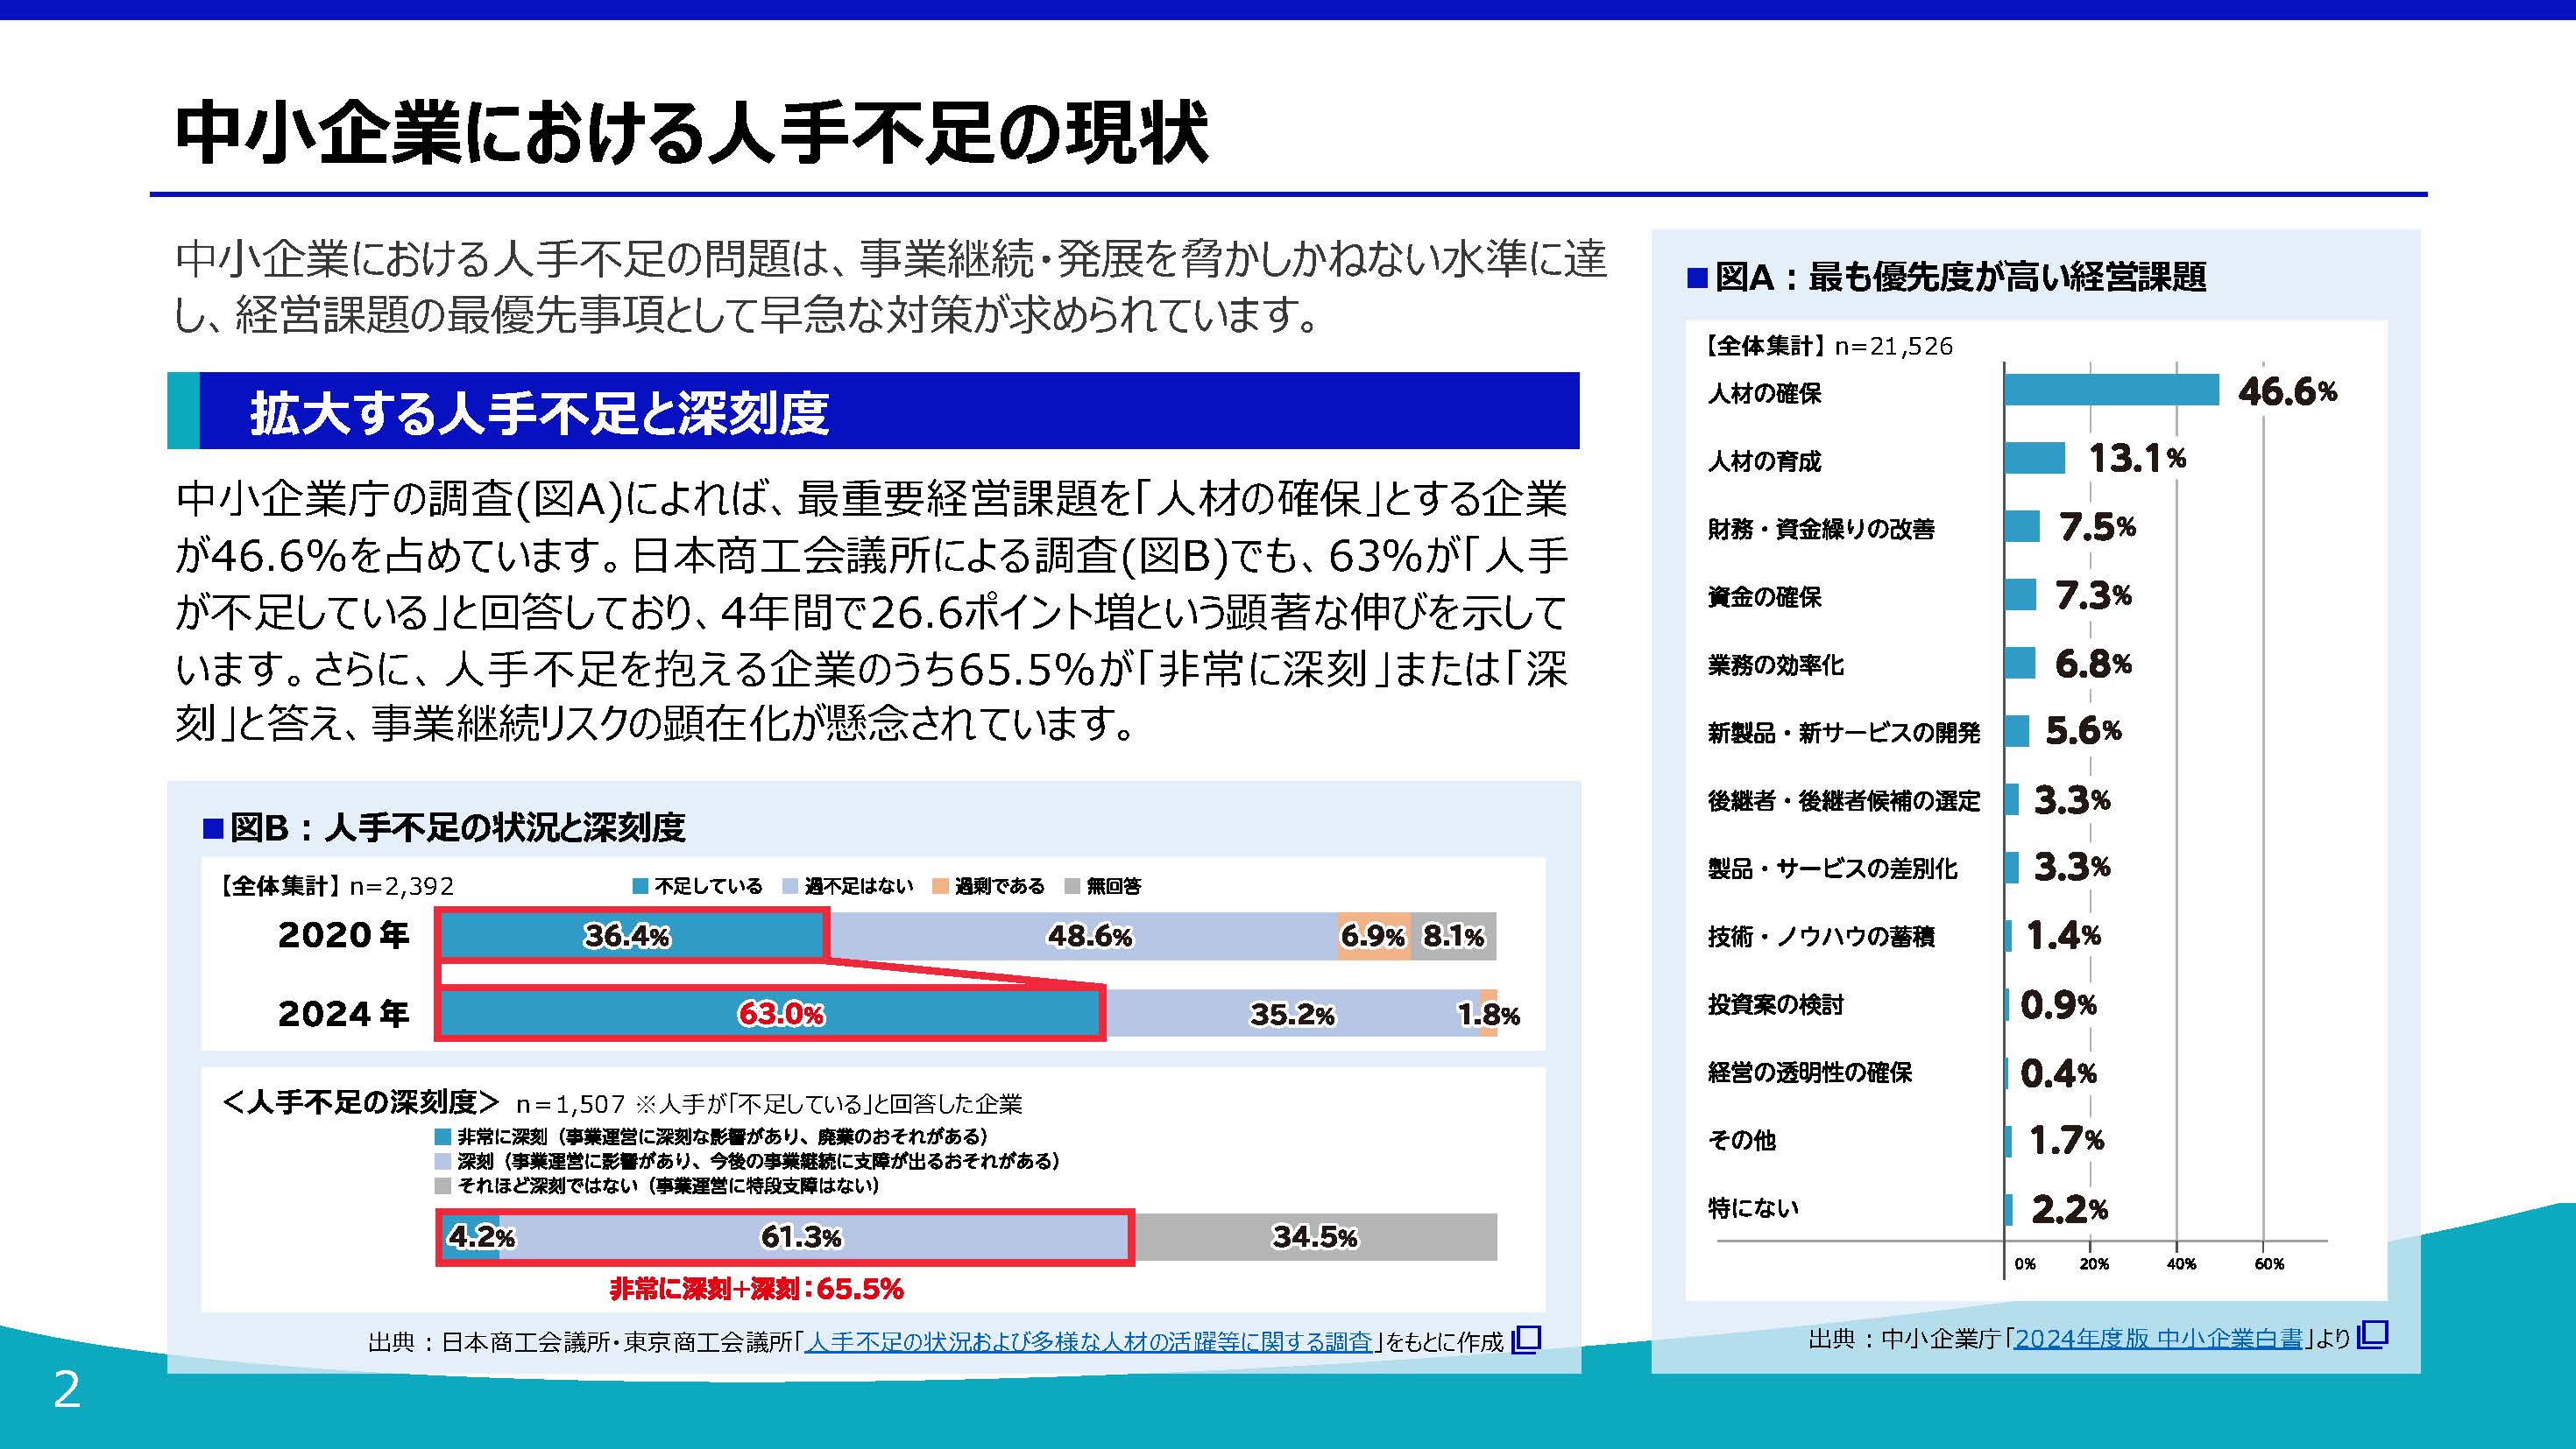Screen dimensions: 2576x1449
Task: Click external link icon beside 中小企業白書 source
Action: click(x=2372, y=1334)
